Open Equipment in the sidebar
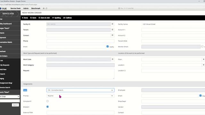The width and height of the screenshot is (205, 115). point(10,38)
